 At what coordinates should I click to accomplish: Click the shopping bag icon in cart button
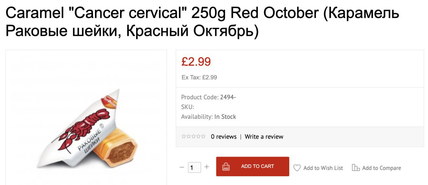[x=226, y=166]
